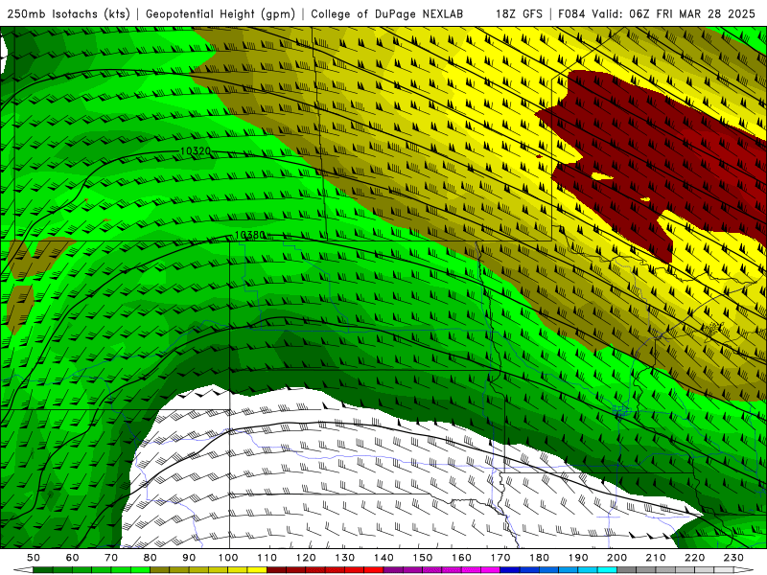This screenshot has height=575, width=767.
Task: Click the 140 value on color scale
Action: pyautogui.click(x=383, y=558)
